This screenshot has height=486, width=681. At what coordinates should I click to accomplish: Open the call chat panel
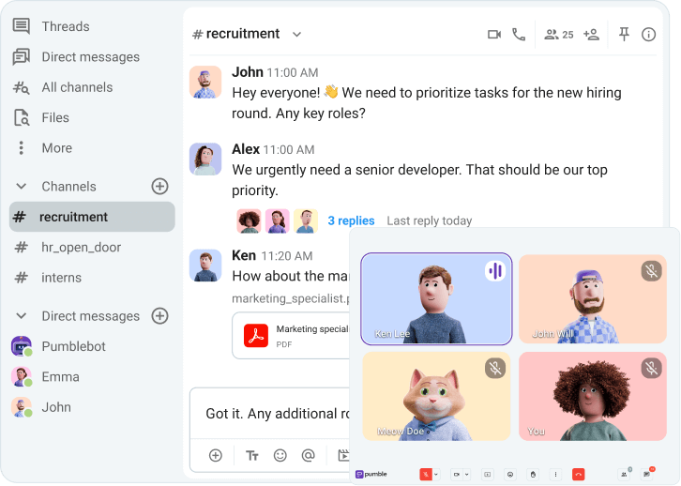coord(647,475)
